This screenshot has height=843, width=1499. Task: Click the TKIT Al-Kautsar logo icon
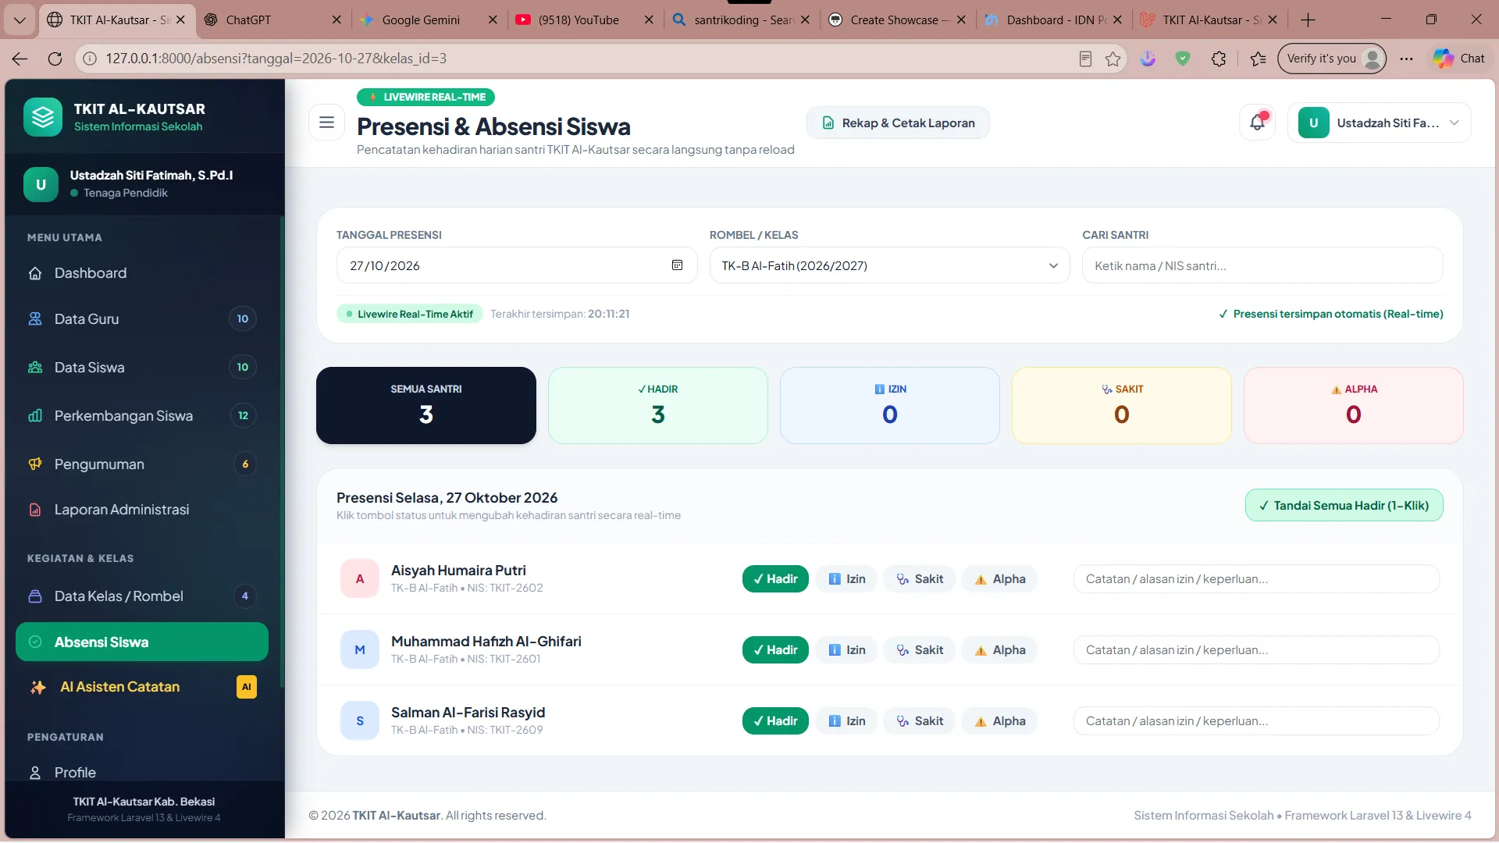[x=42, y=117]
